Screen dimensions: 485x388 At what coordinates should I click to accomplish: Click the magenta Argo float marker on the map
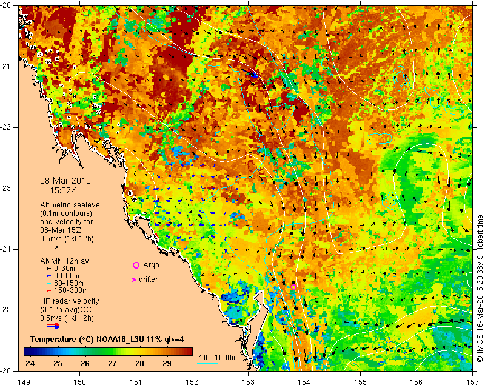[293, 287]
